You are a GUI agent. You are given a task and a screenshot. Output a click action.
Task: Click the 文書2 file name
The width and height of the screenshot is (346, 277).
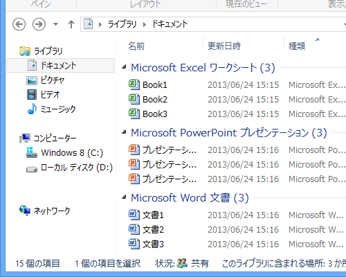153,230
